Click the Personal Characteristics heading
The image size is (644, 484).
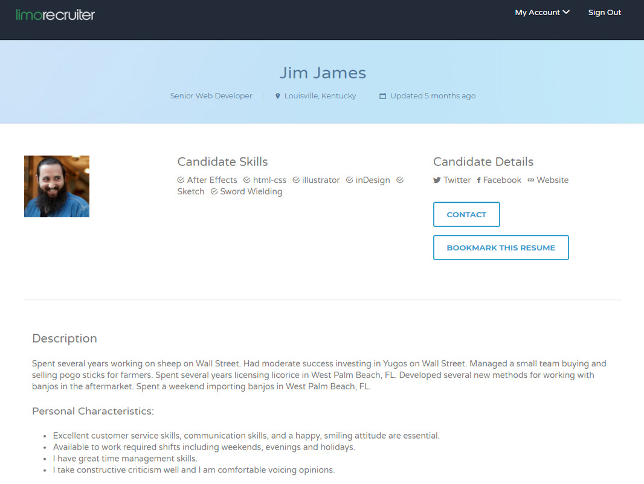point(93,411)
